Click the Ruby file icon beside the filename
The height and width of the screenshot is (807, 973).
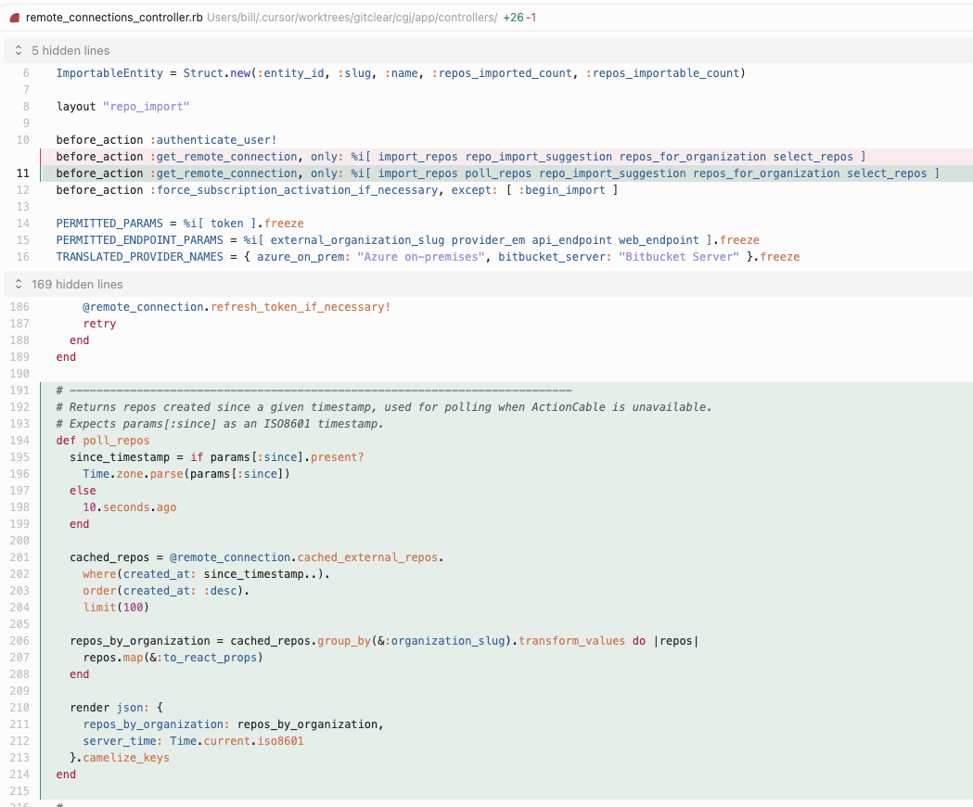15,18
